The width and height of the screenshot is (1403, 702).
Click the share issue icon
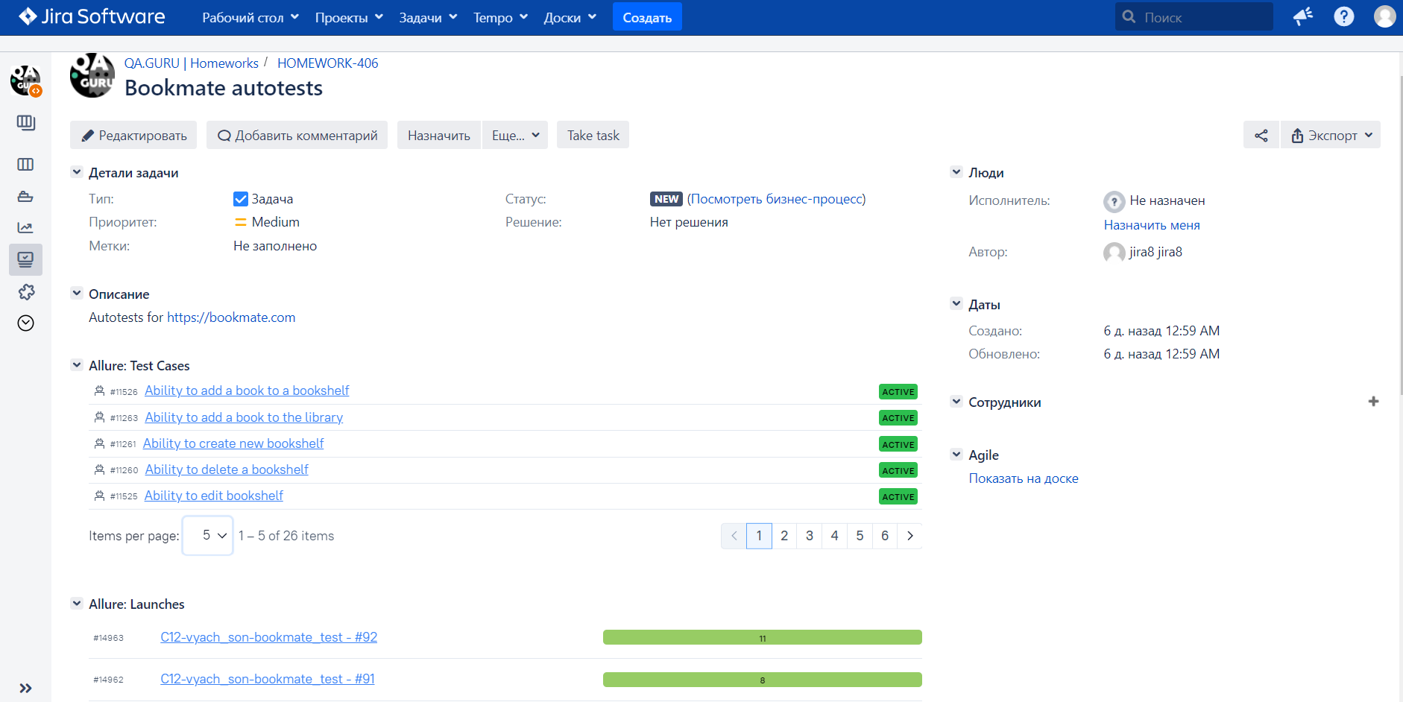tap(1261, 135)
